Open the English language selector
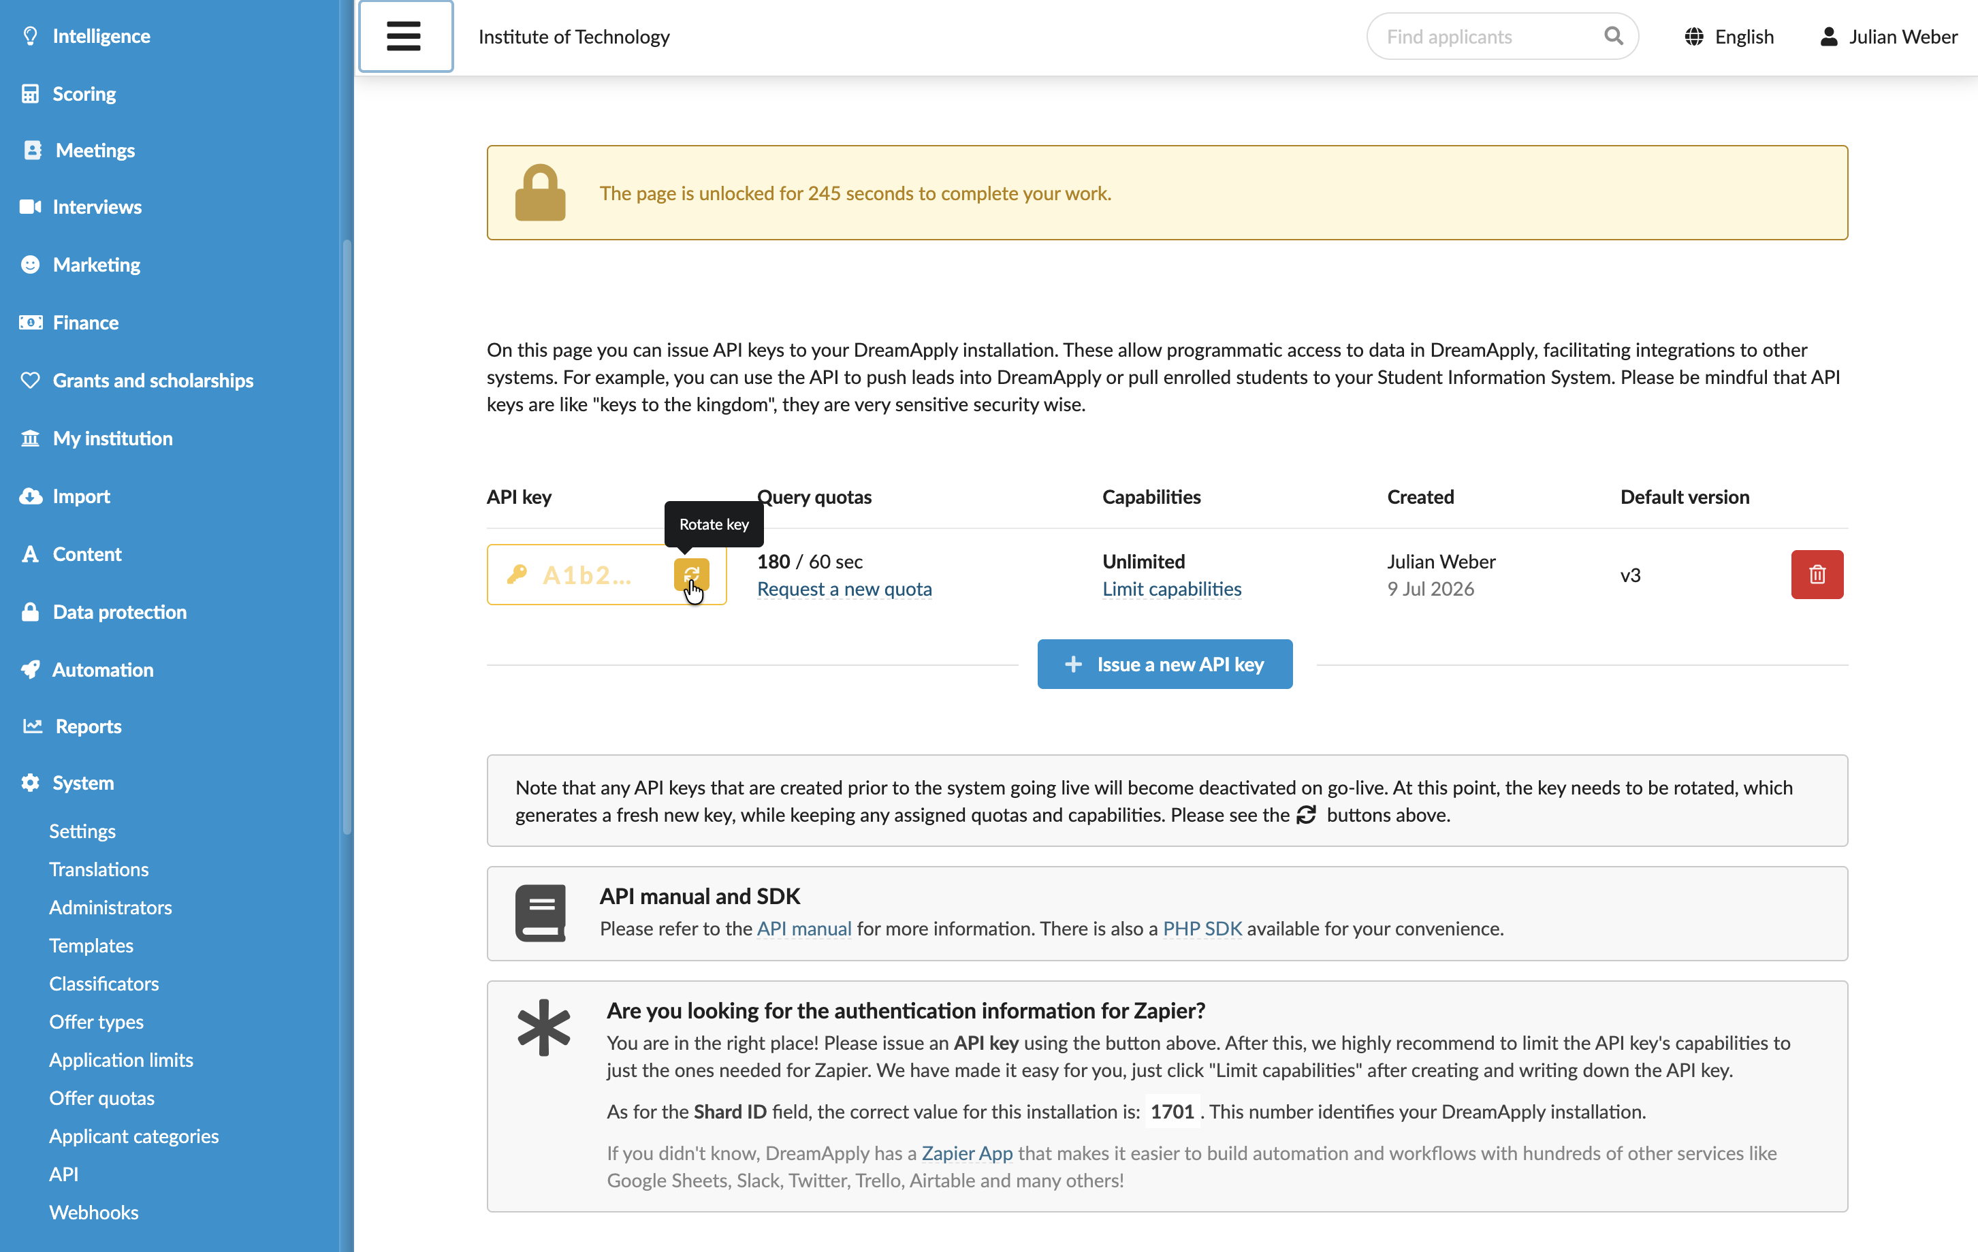Viewport: 1978px width, 1252px height. coord(1729,36)
